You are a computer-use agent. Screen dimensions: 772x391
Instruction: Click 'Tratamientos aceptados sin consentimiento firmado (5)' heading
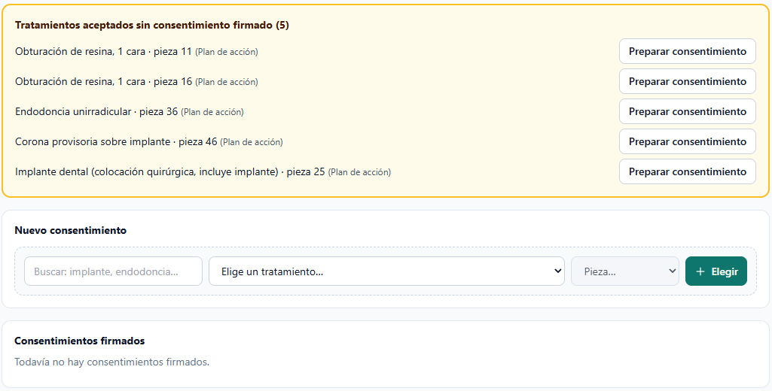152,25
